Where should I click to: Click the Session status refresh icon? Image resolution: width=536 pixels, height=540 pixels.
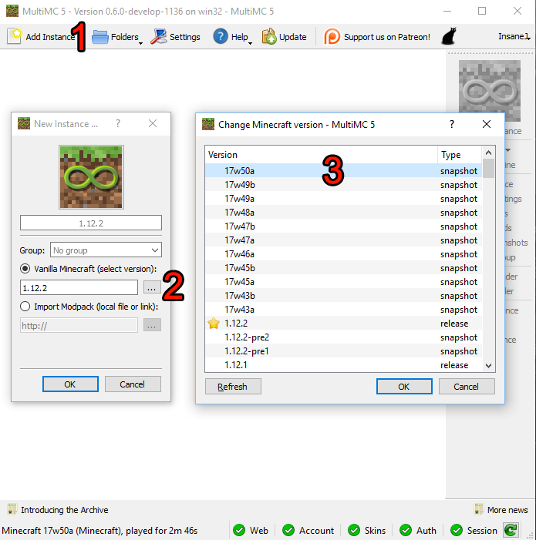click(510, 530)
